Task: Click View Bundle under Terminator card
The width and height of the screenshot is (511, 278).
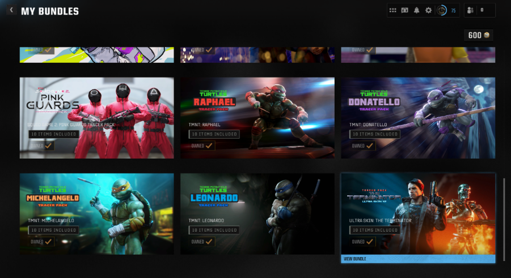Action: [x=418, y=259]
